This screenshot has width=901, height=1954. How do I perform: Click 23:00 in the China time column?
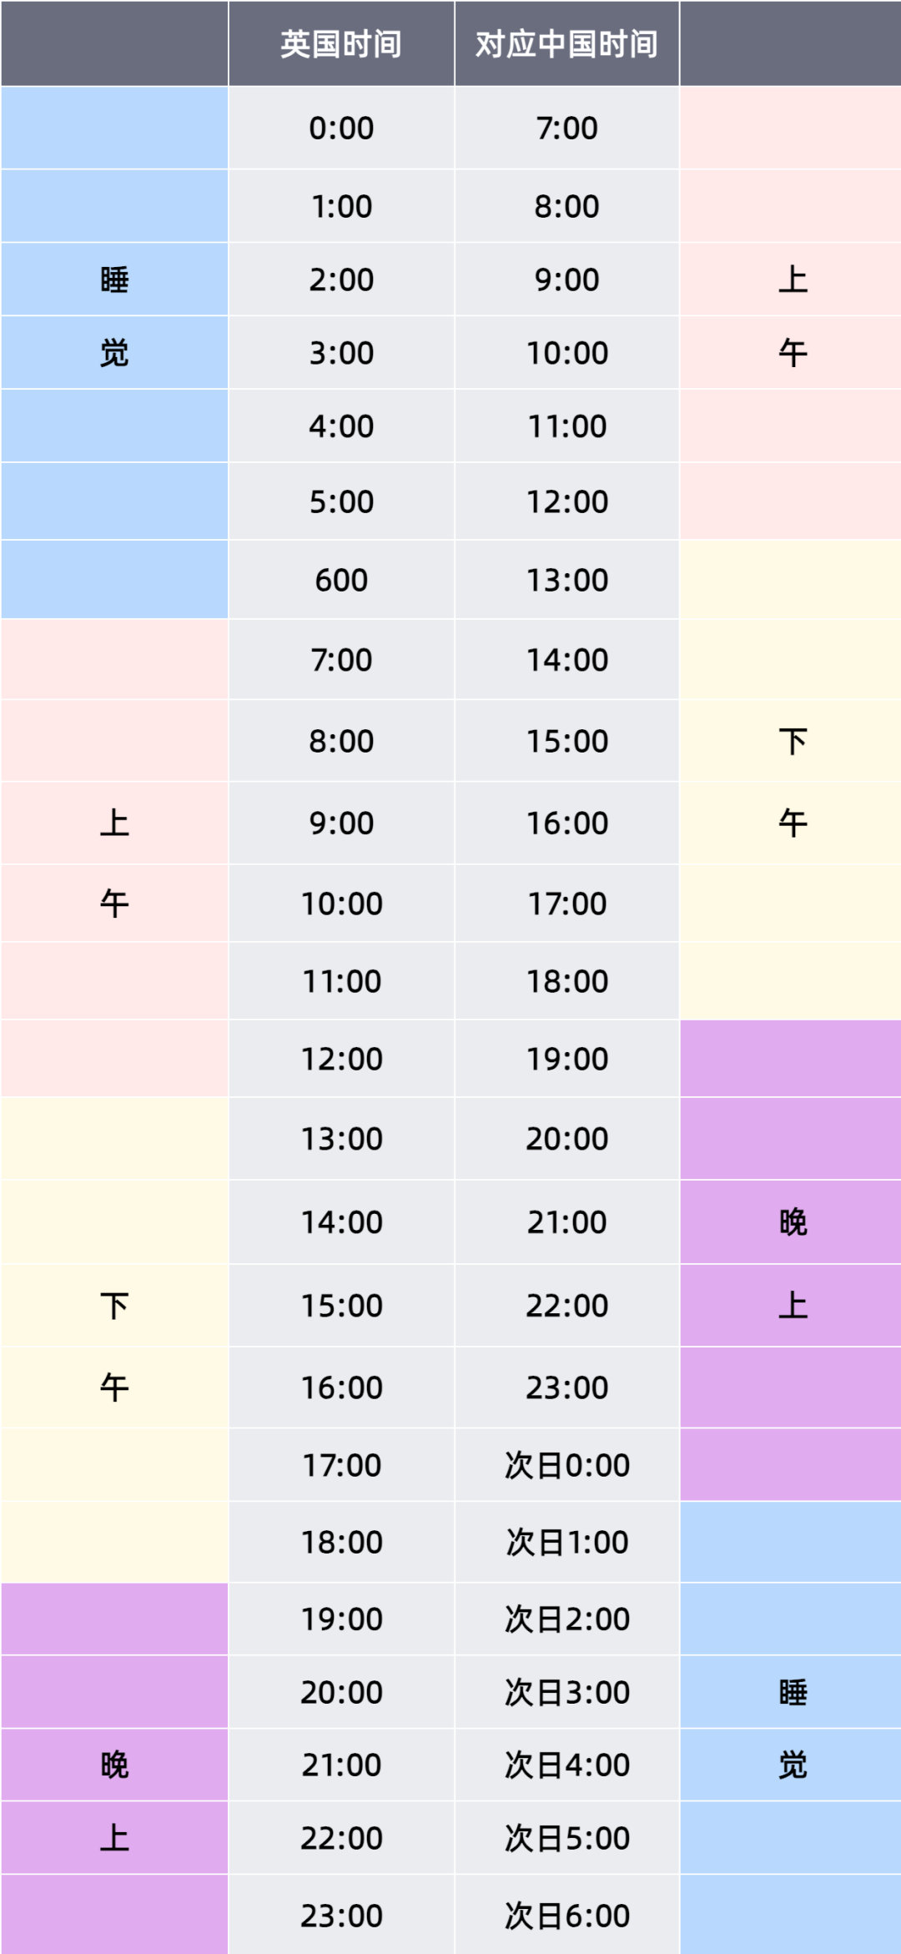point(566,1387)
